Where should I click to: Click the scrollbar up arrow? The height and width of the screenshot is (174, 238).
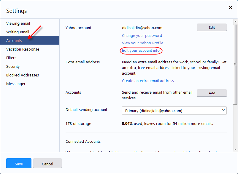235,21
